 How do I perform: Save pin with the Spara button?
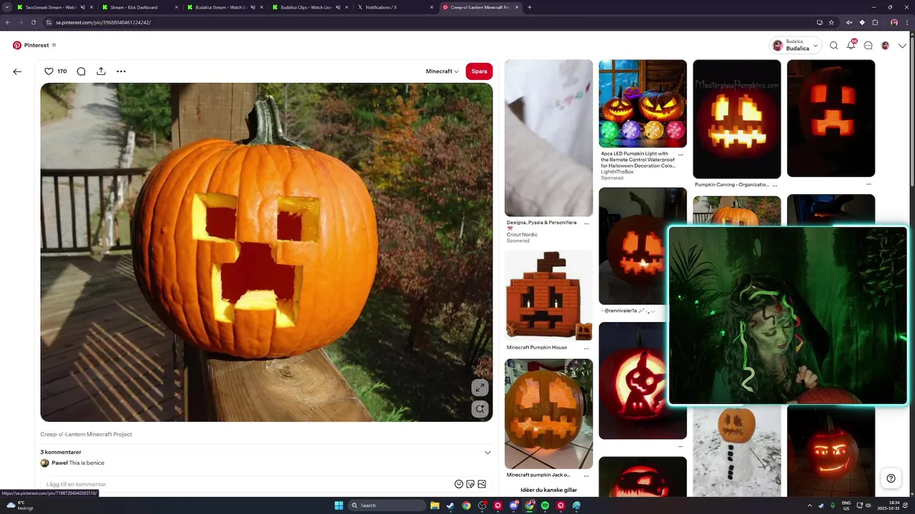pyautogui.click(x=479, y=71)
